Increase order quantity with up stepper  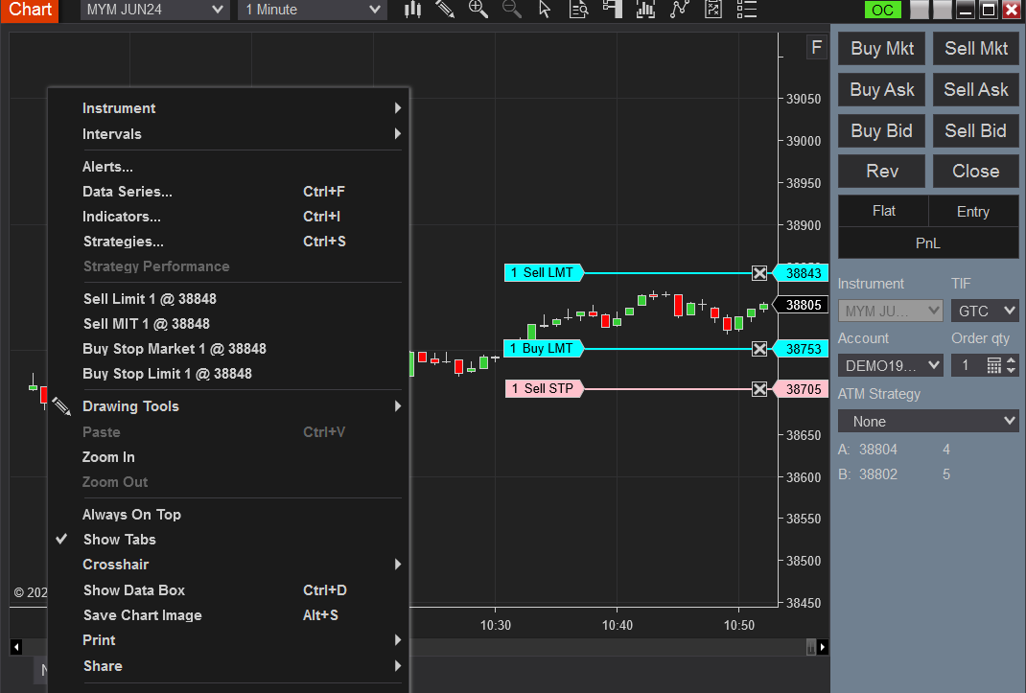click(1012, 359)
